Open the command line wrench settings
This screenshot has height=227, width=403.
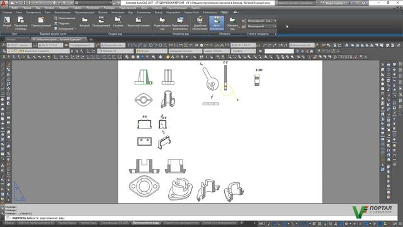click(2, 214)
